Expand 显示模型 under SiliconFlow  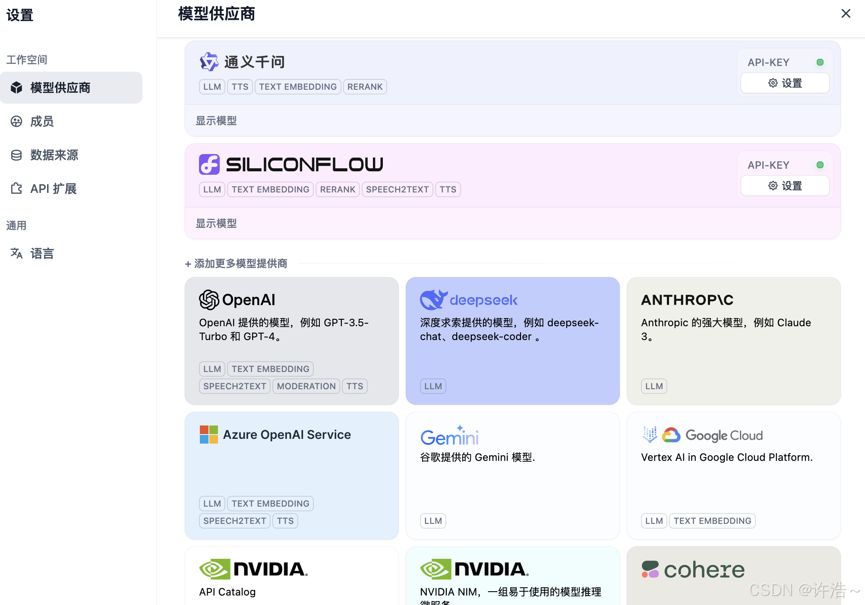tap(216, 223)
